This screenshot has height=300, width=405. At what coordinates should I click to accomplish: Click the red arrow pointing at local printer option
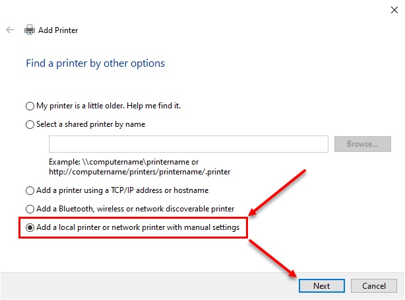(x=277, y=193)
